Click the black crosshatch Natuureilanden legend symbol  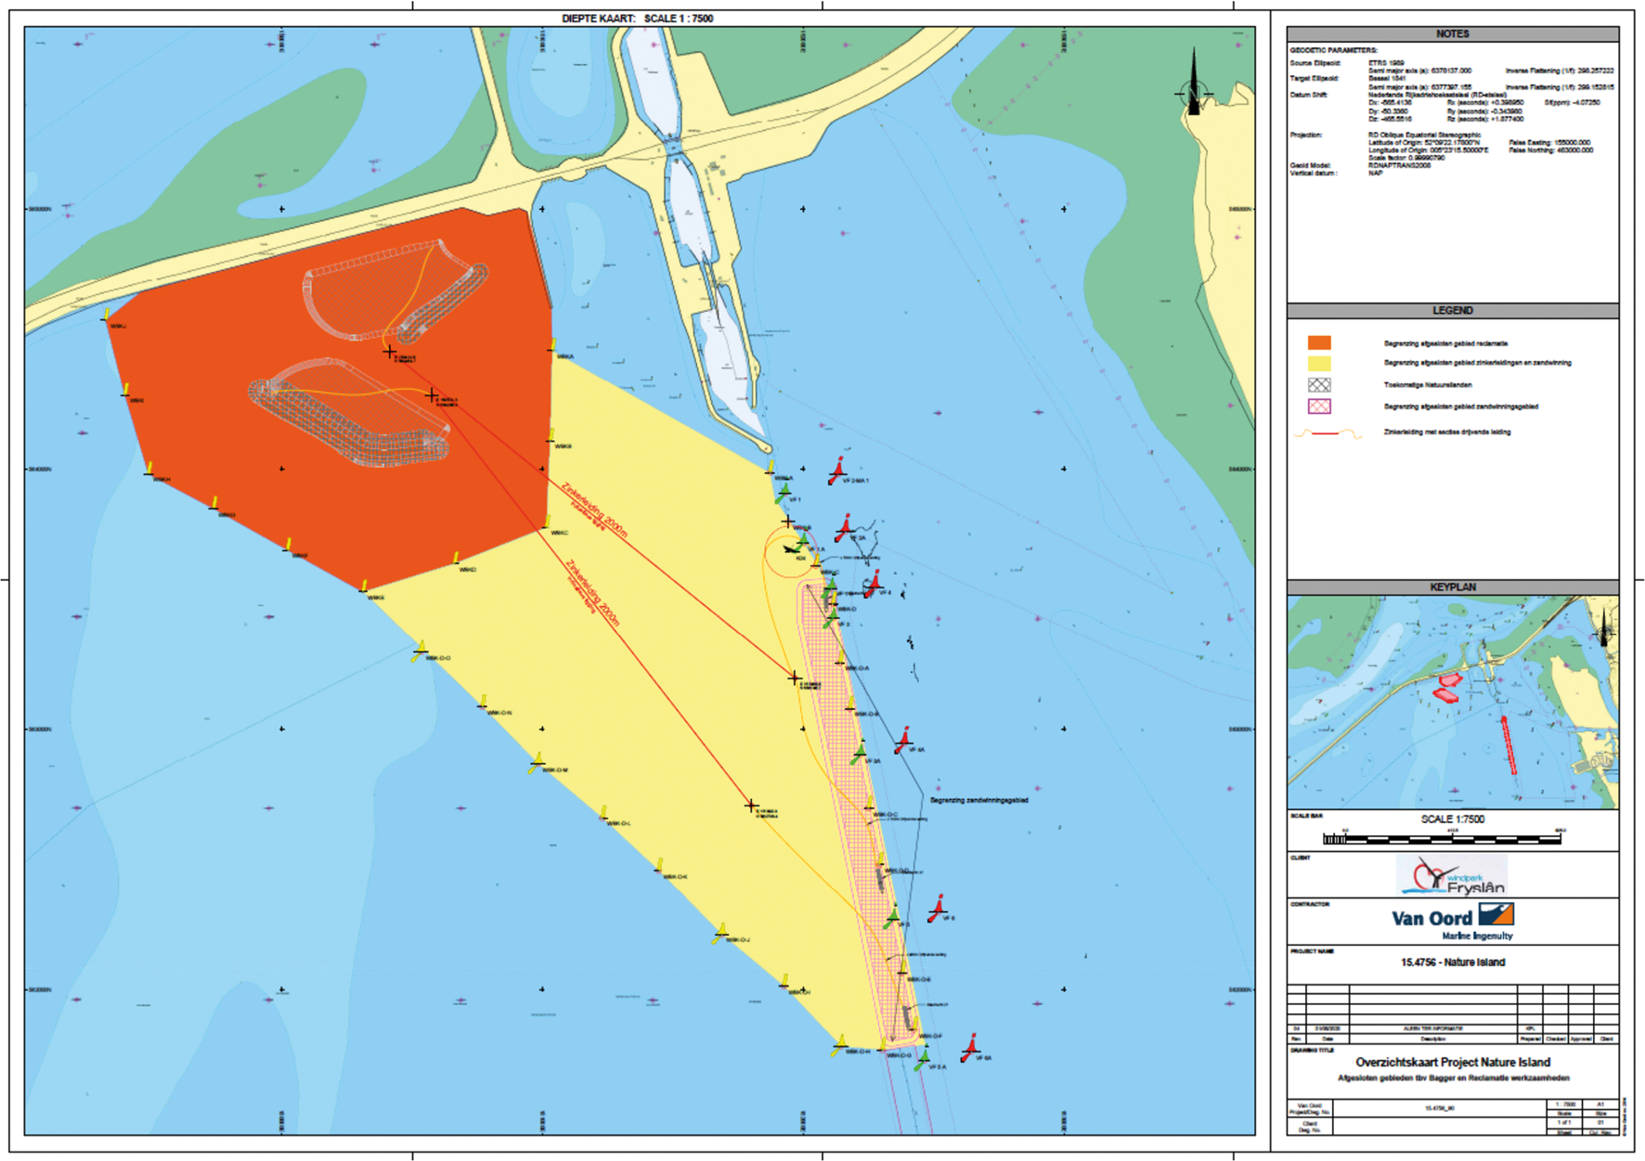pyautogui.click(x=1318, y=384)
